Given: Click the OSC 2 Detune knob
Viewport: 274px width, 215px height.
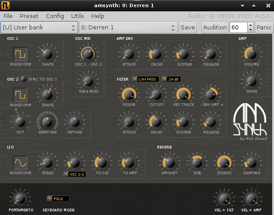Looking at the screenshot, I should (x=74, y=122).
